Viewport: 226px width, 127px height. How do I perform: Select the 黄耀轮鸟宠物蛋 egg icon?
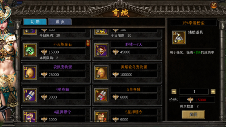(x=102, y=72)
